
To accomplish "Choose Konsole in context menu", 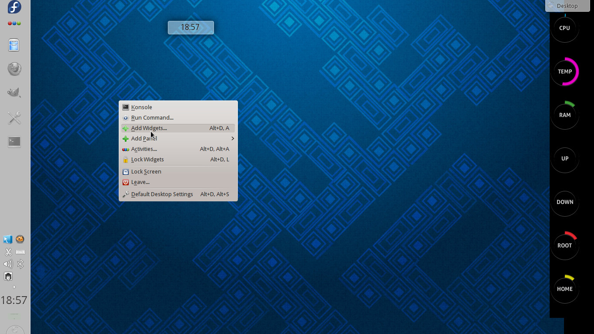I will [x=178, y=107].
